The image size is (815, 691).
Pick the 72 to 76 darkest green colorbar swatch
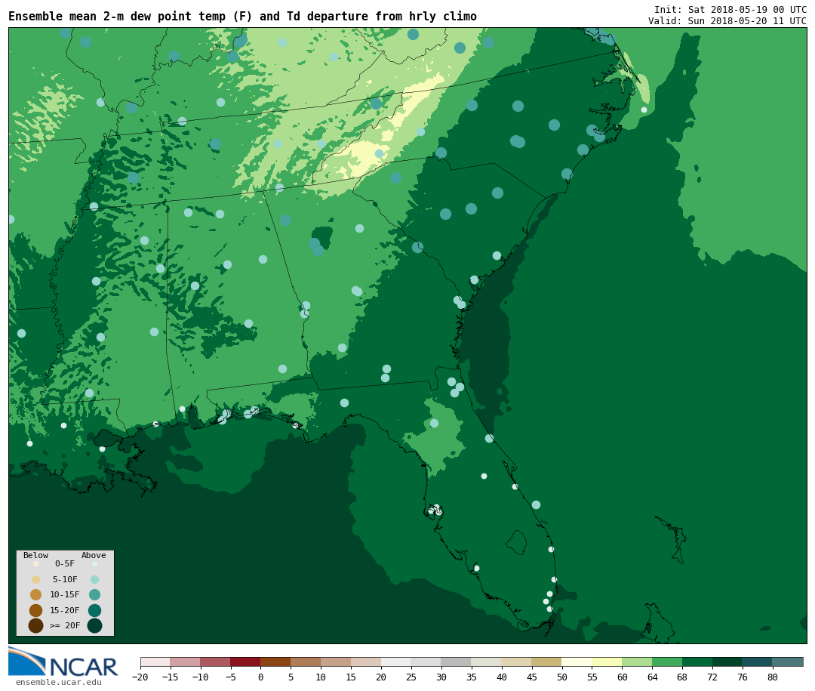click(728, 662)
